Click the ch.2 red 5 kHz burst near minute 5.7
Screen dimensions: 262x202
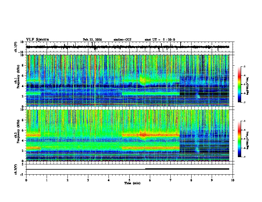coord(144,134)
